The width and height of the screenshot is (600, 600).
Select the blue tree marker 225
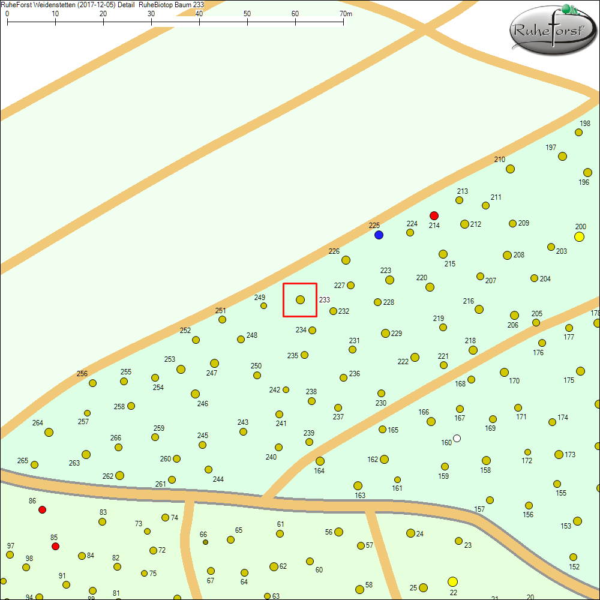pyautogui.click(x=379, y=235)
